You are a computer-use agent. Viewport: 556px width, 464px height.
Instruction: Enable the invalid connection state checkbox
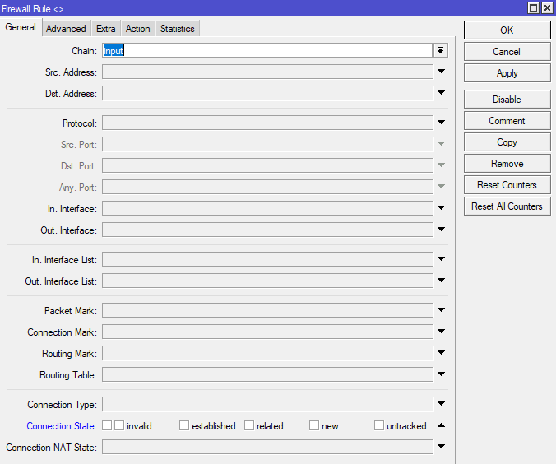point(119,426)
